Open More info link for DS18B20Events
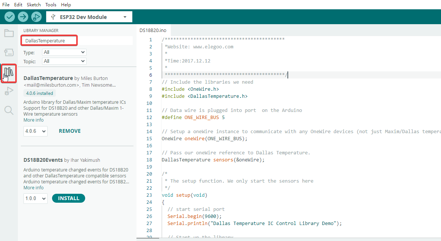The height and width of the screenshot is (241, 441). (x=33, y=187)
